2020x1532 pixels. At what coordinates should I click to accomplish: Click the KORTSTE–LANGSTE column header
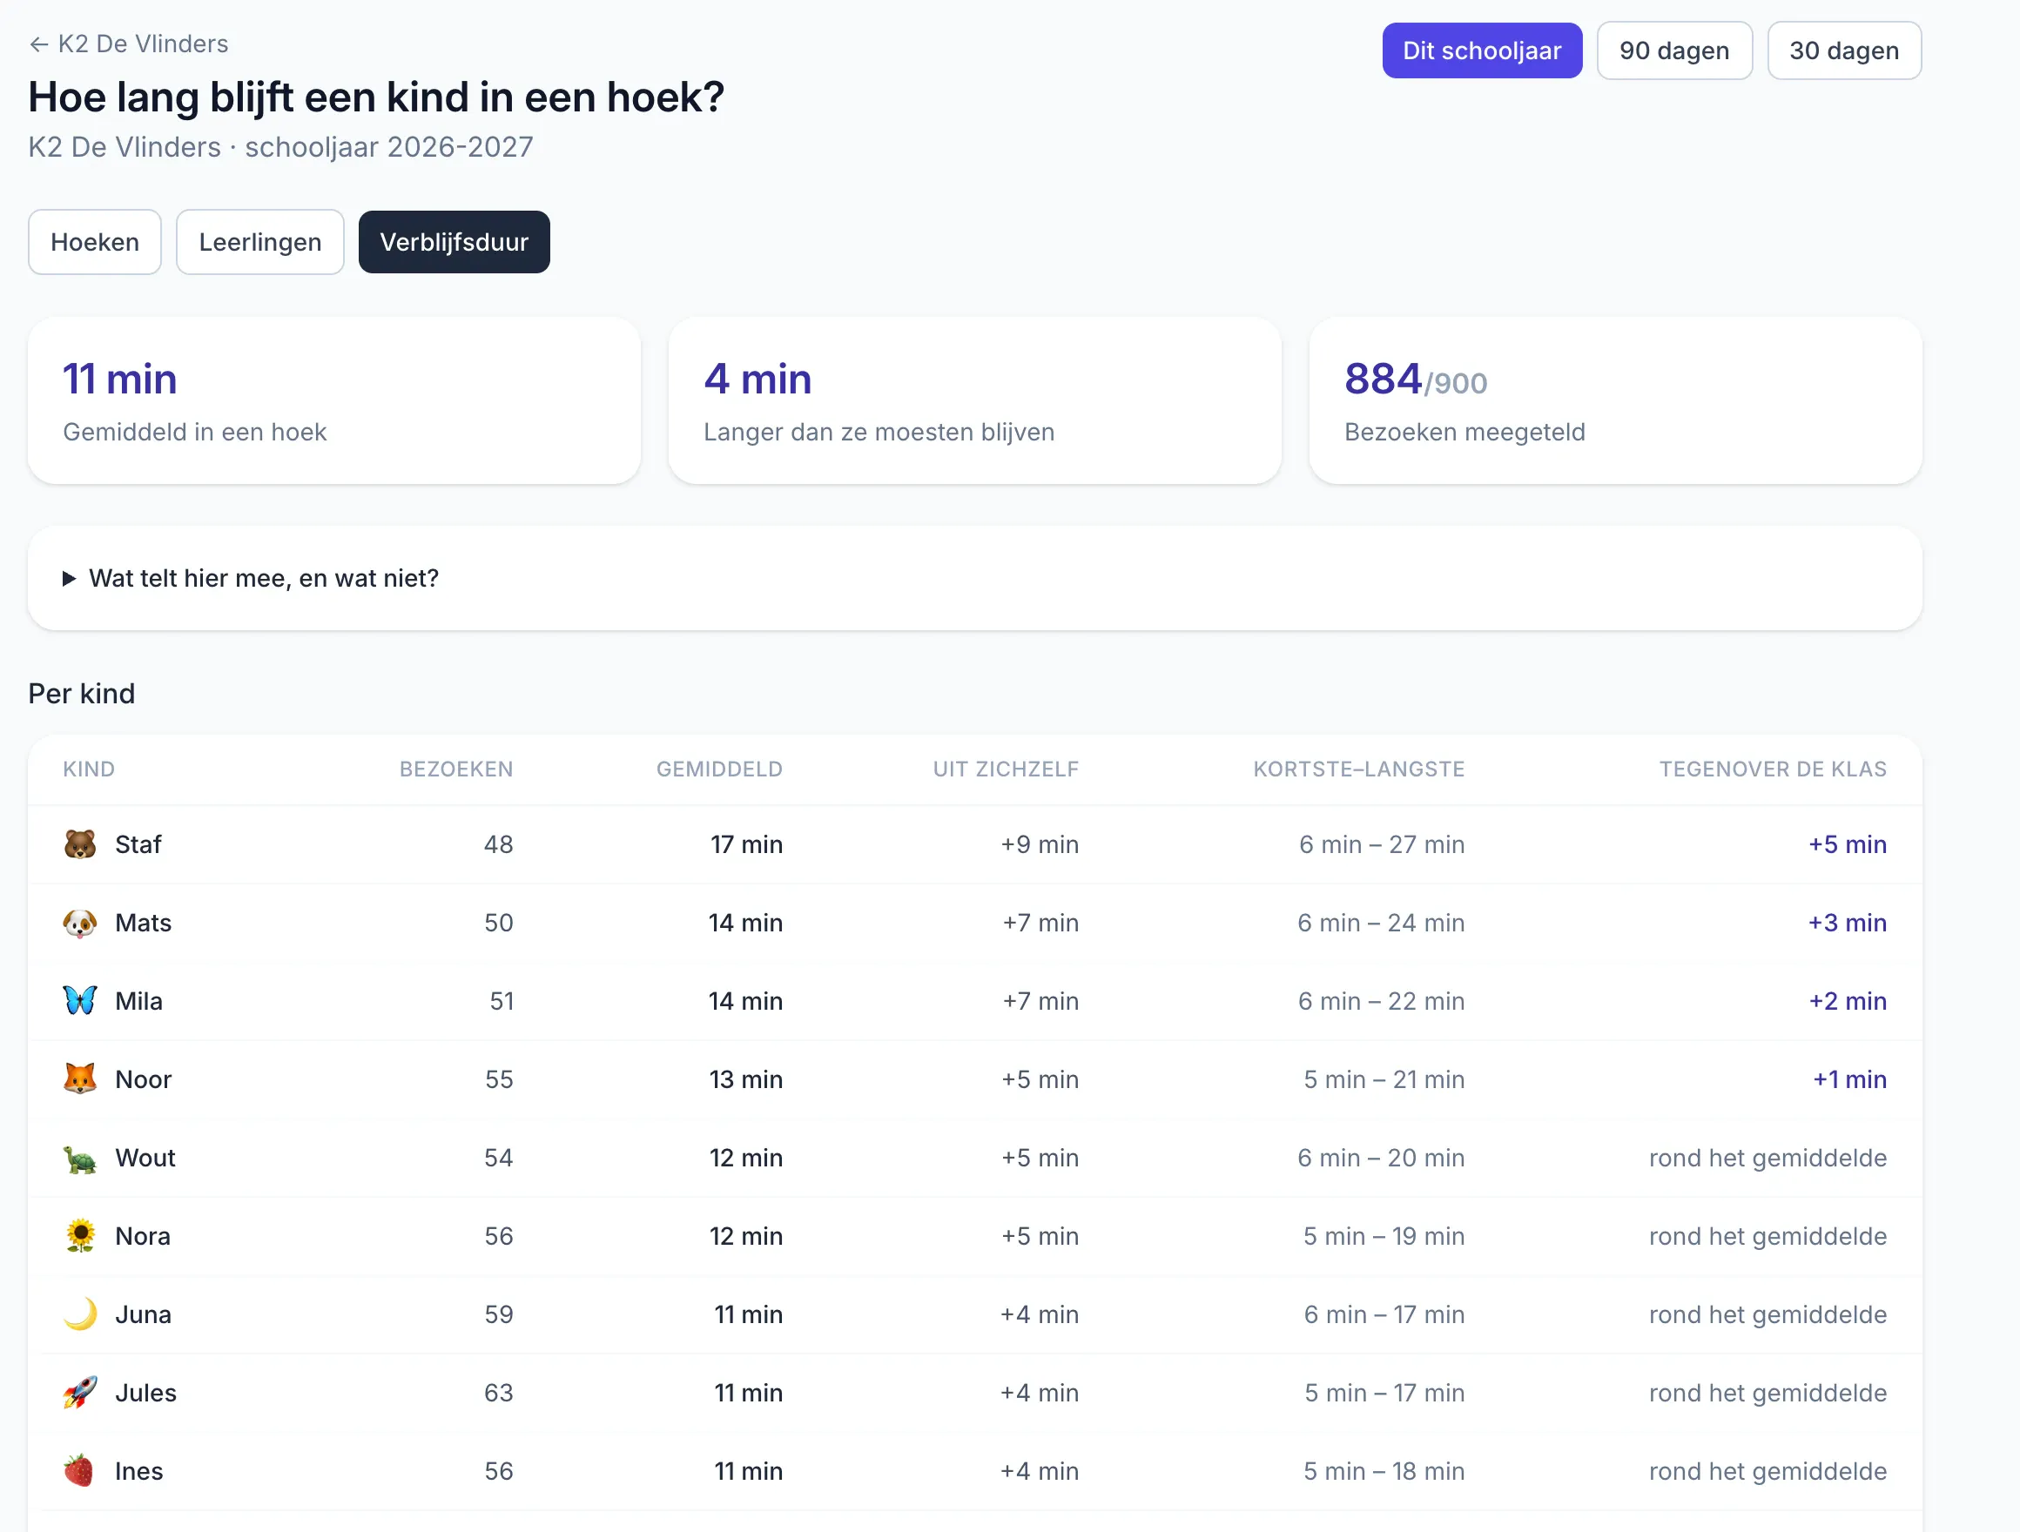[1359, 769]
